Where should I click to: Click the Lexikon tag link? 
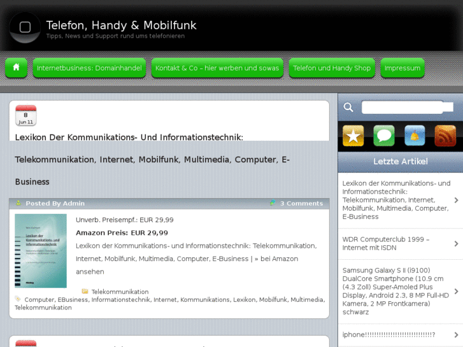coord(244,299)
